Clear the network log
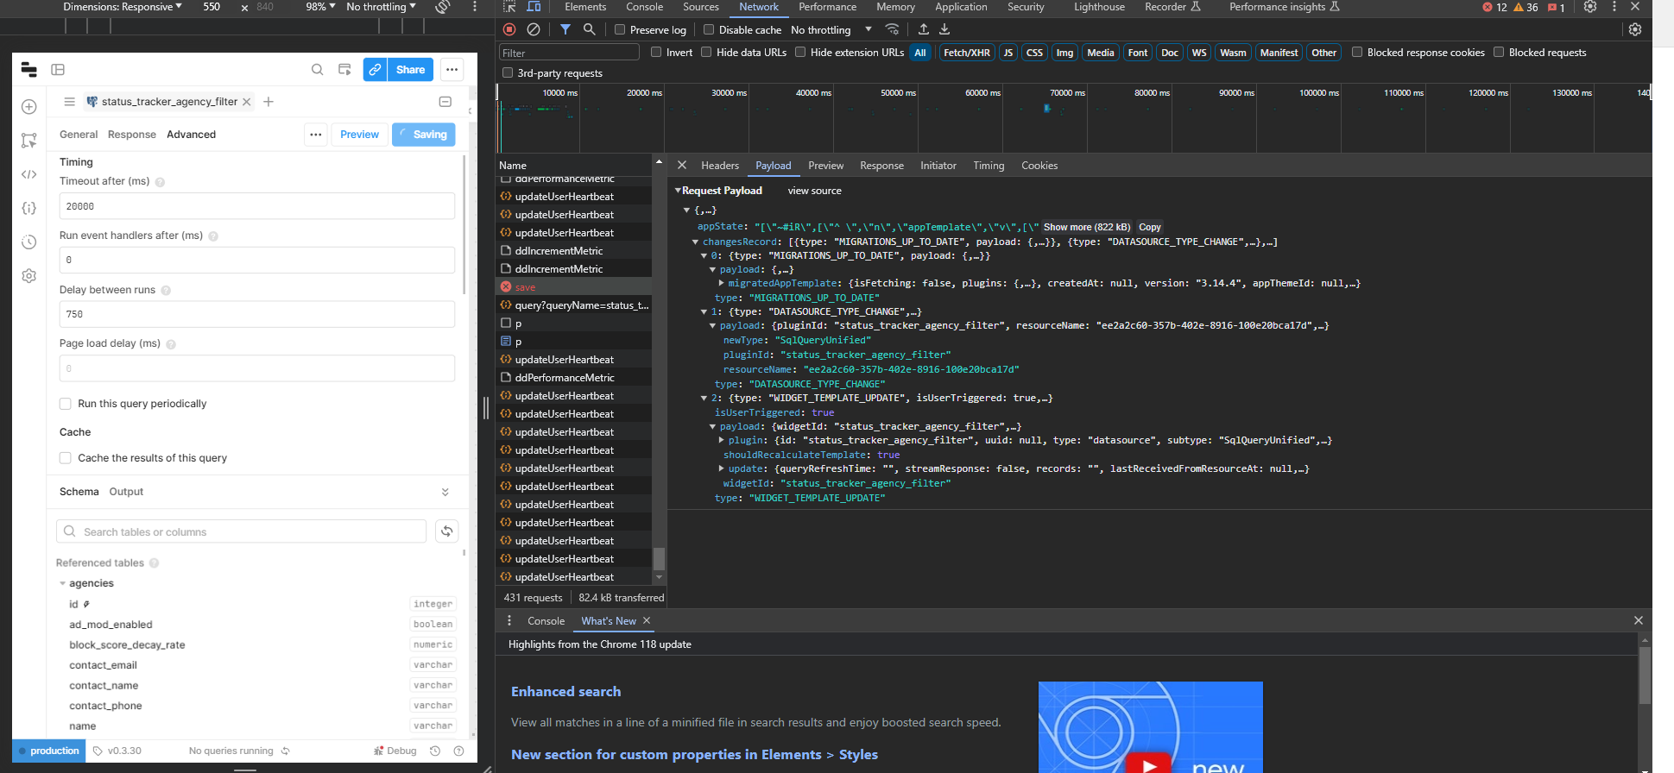This screenshot has height=773, width=1674. tap(534, 29)
